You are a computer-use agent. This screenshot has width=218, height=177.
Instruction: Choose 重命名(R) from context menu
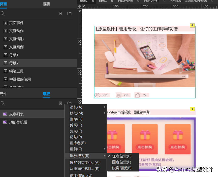point(86,143)
